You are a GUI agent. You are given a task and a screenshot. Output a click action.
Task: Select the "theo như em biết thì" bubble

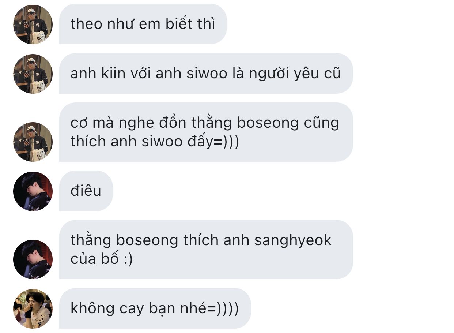tap(143, 24)
